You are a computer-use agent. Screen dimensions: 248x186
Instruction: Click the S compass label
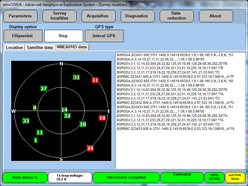pos(61,159)
